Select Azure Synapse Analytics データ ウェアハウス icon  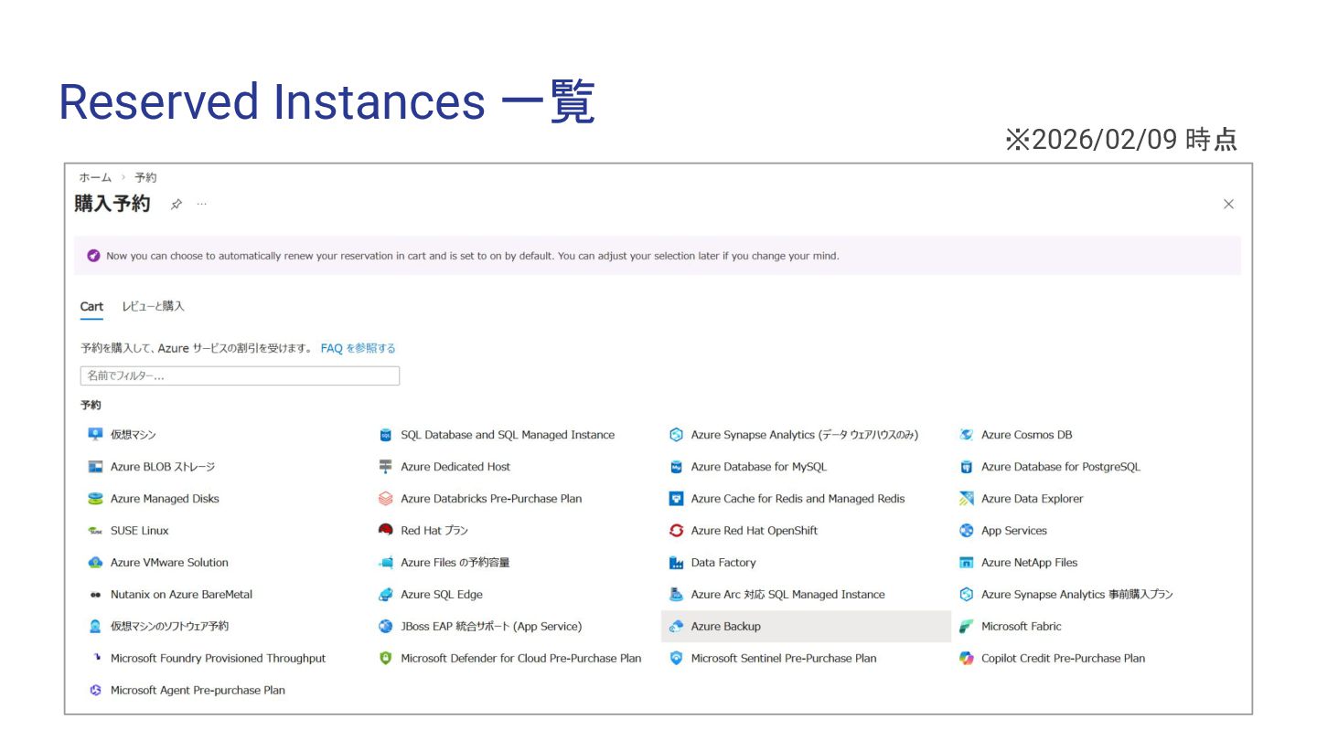click(x=676, y=435)
